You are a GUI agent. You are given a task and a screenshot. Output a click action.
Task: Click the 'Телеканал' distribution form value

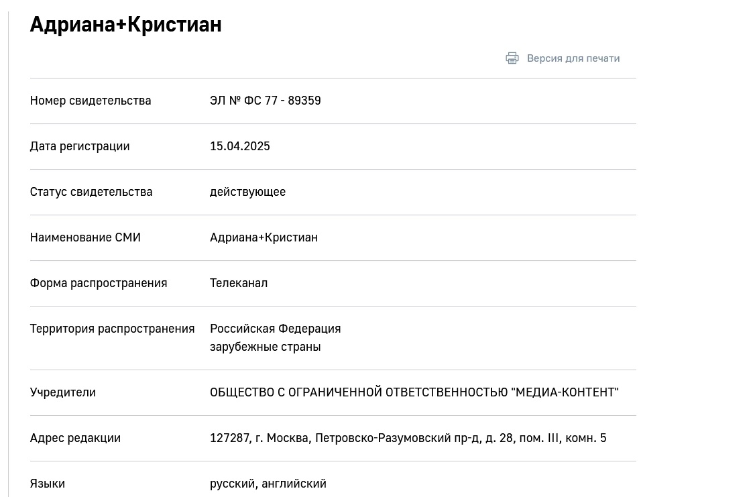coord(239,283)
